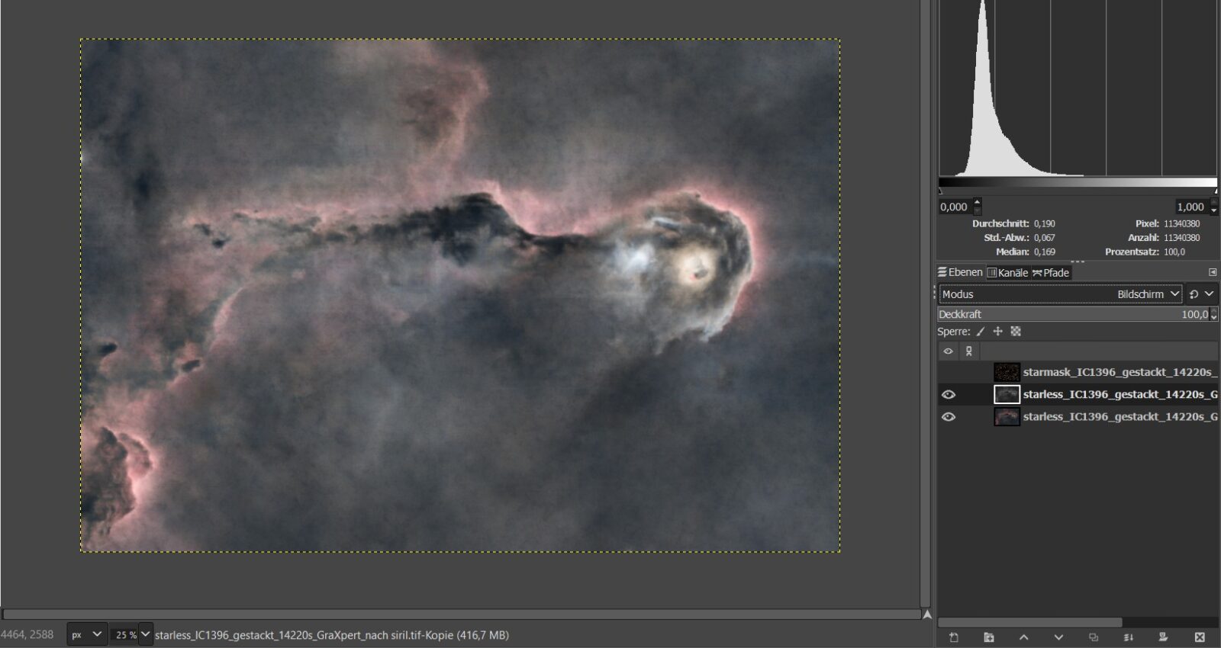Viewport: 1221px width, 648px height.
Task: Open the px unit dropdown
Action: point(86,634)
